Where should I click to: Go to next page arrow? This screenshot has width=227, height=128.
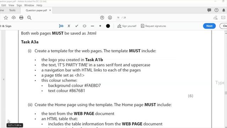pyautogui.click(x=110, y=17)
